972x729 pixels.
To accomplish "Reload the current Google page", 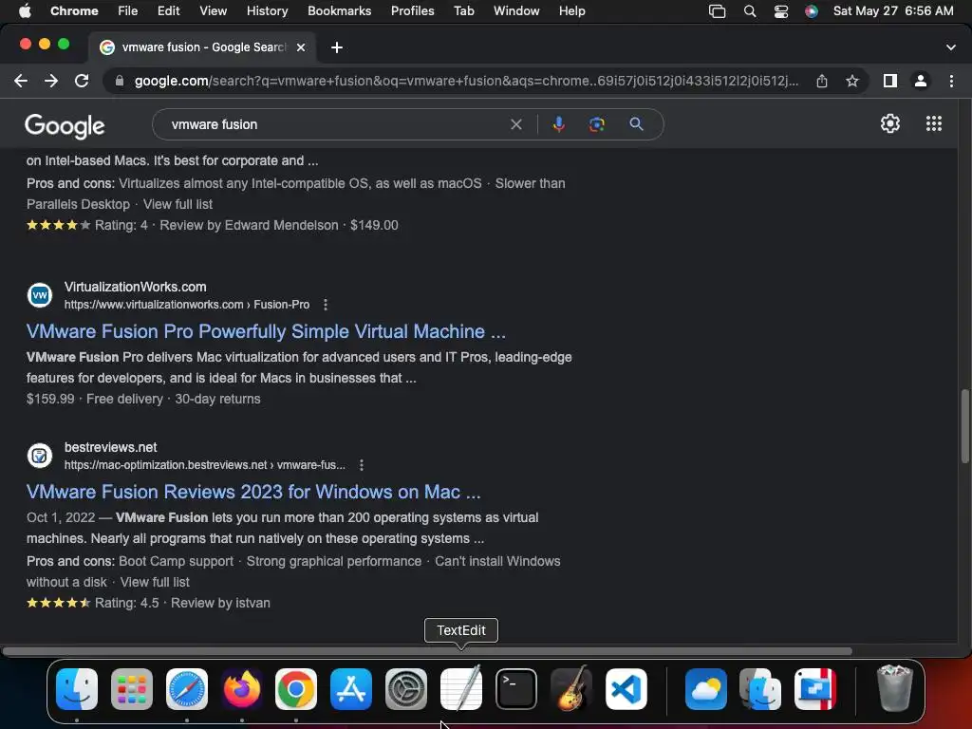I will click(x=82, y=81).
